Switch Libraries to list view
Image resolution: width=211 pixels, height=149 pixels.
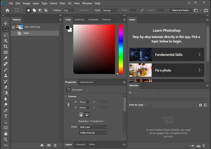coord(205,105)
